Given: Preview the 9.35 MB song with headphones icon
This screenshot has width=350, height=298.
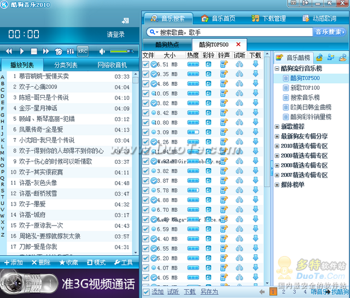Looking at the screenshot, I should coord(240,74).
